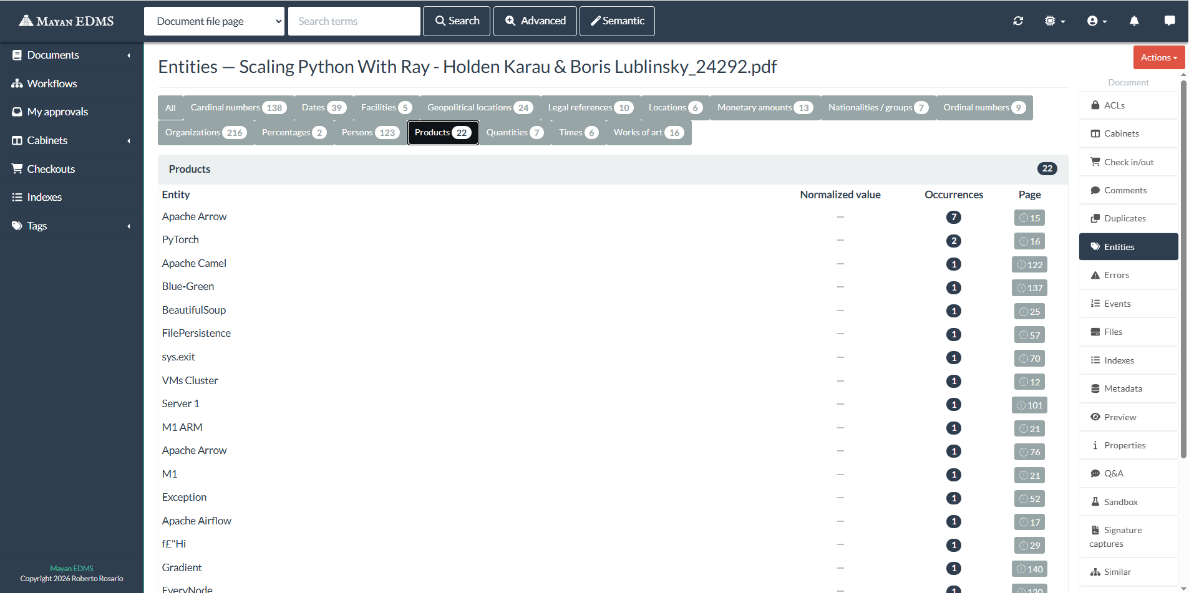Click the Errors warning triangle icon
Image resolution: width=1189 pixels, height=593 pixels.
[1095, 275]
